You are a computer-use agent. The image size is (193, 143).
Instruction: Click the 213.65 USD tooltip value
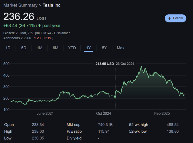(105, 64)
